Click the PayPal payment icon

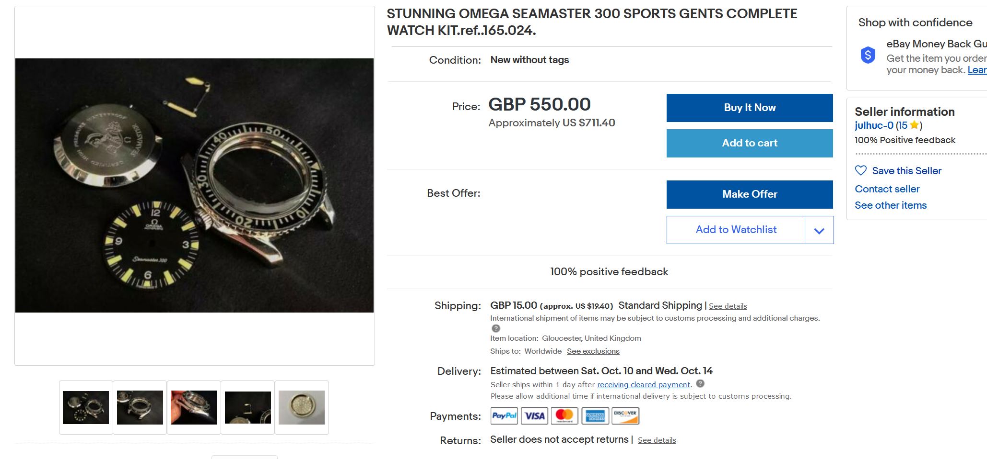[x=504, y=415]
